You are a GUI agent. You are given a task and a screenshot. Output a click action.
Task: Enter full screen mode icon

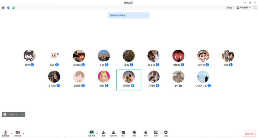pyautogui.click(x=255, y=7)
